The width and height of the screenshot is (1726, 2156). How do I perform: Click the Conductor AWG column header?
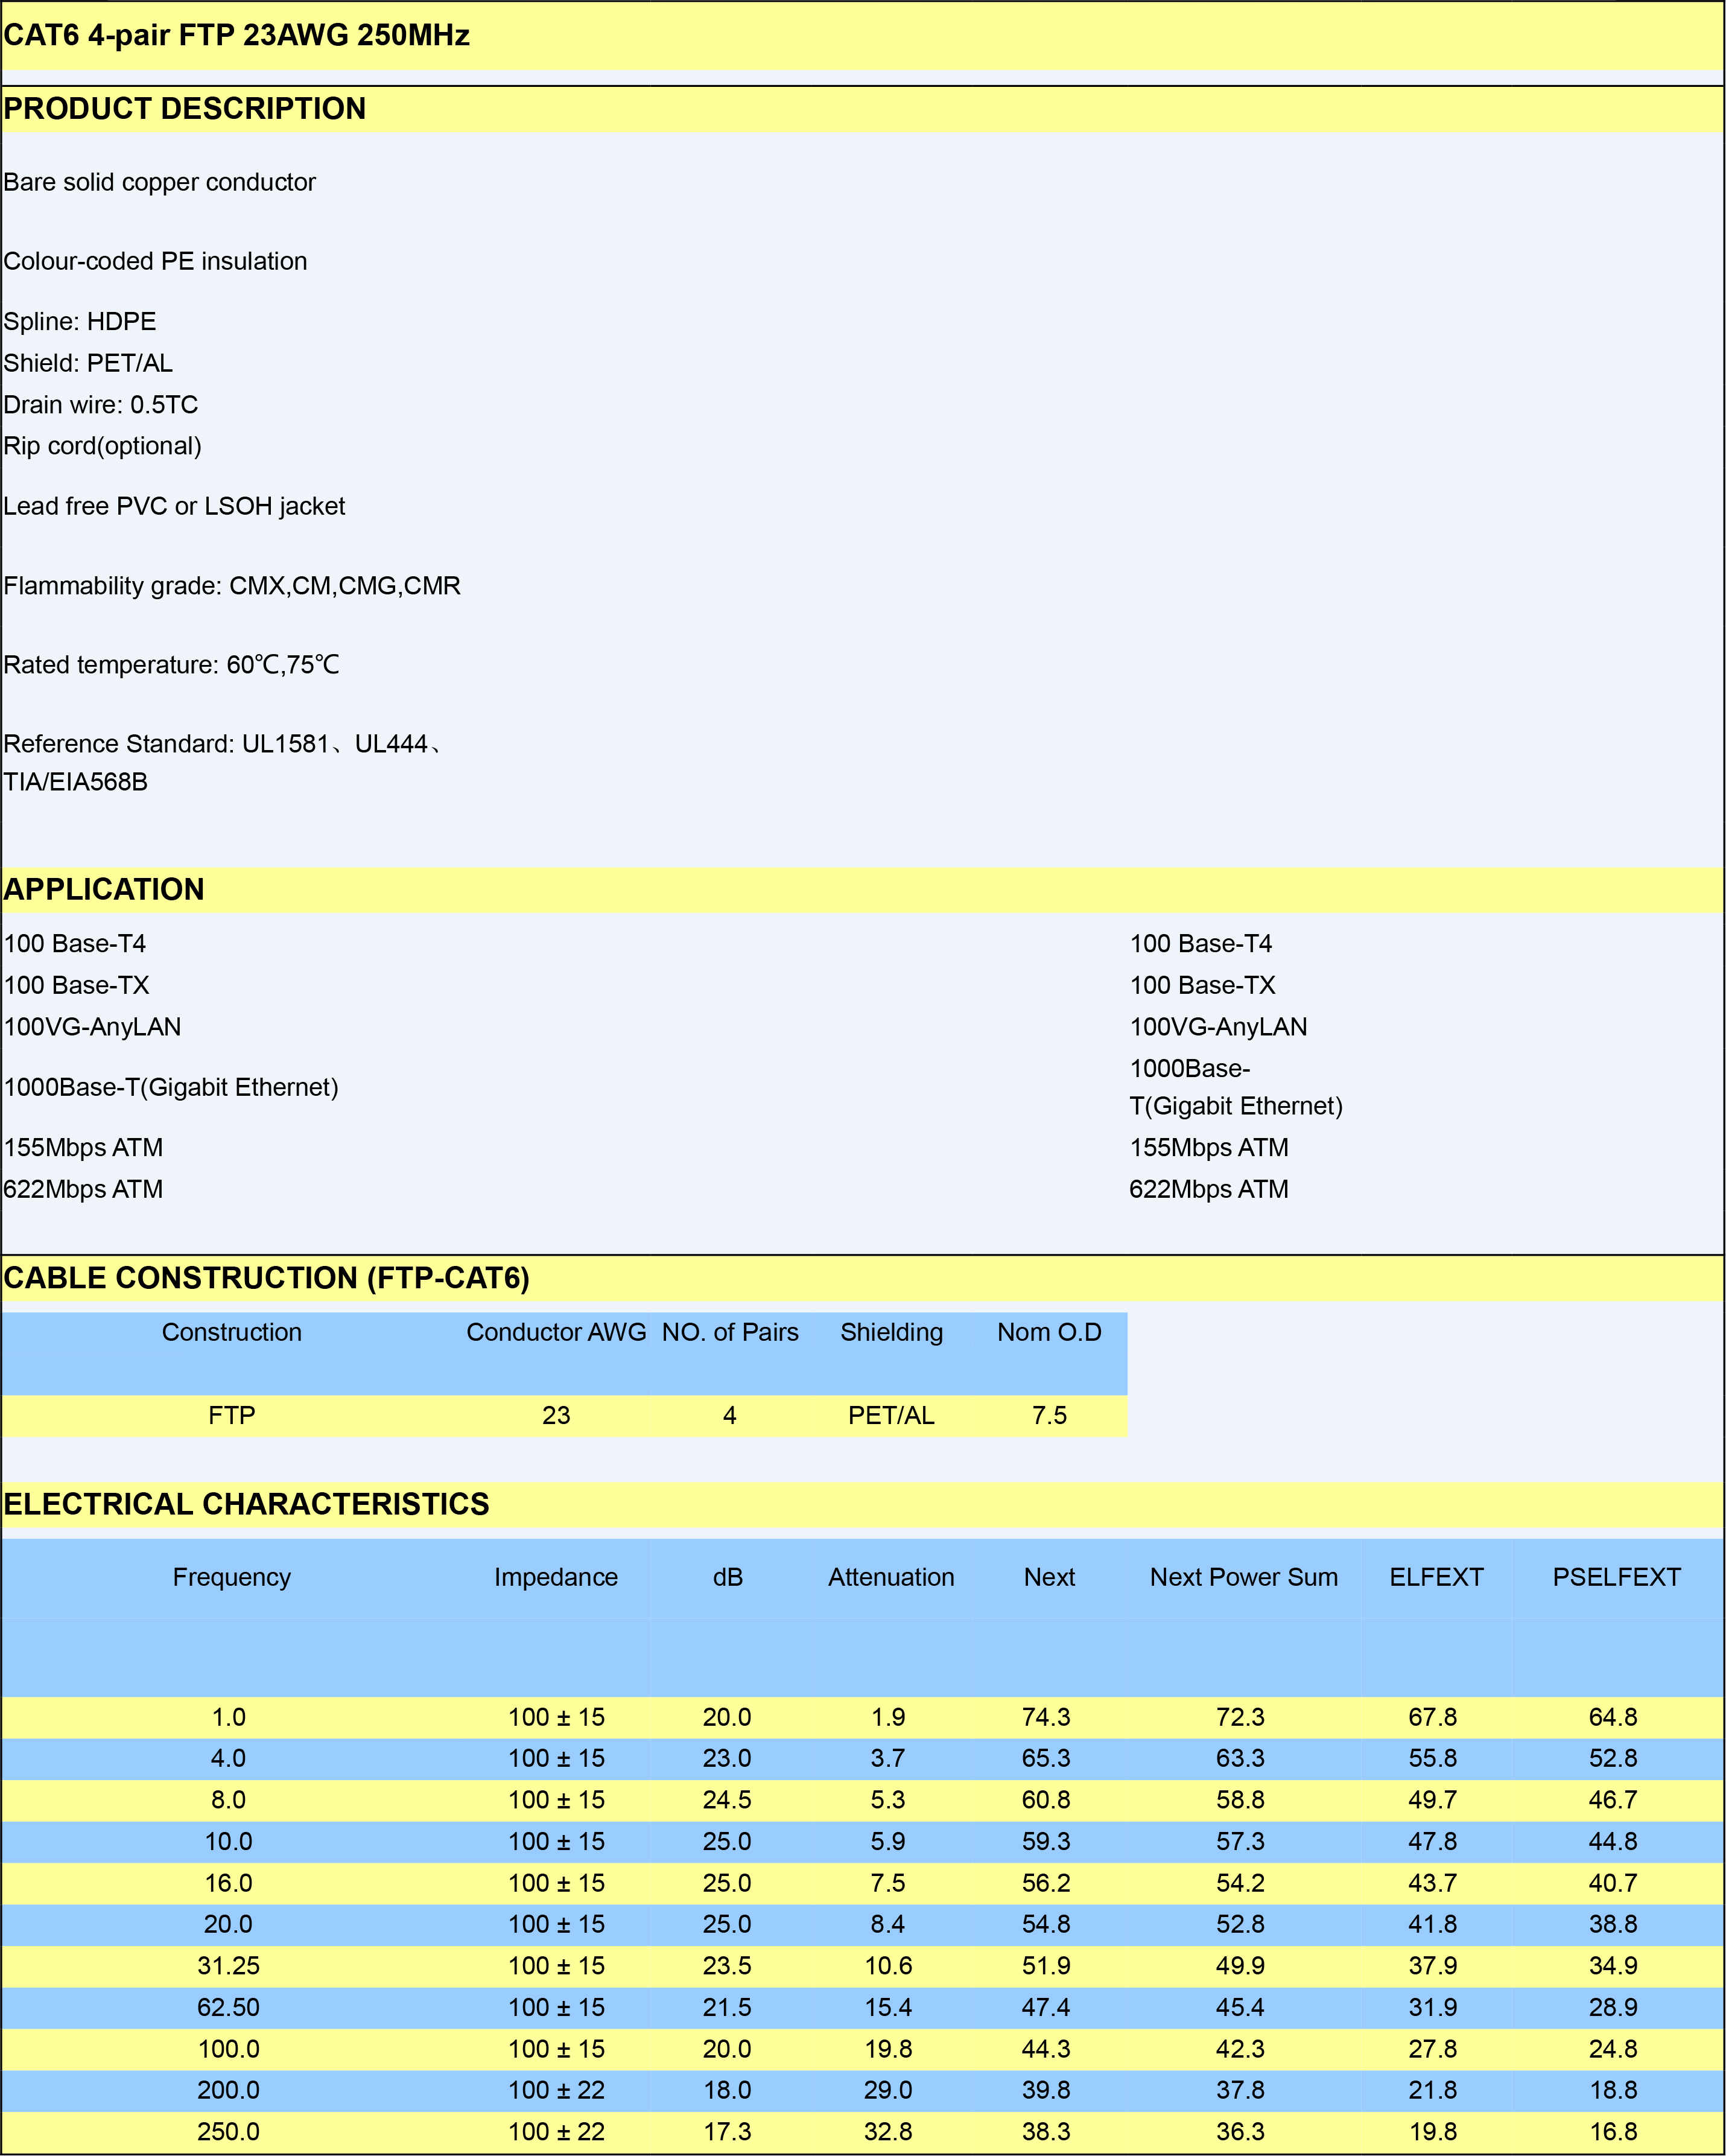(556, 1333)
